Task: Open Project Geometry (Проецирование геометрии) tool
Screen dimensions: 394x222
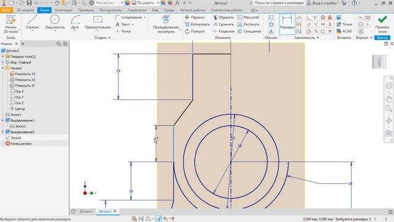Action: click(166, 24)
